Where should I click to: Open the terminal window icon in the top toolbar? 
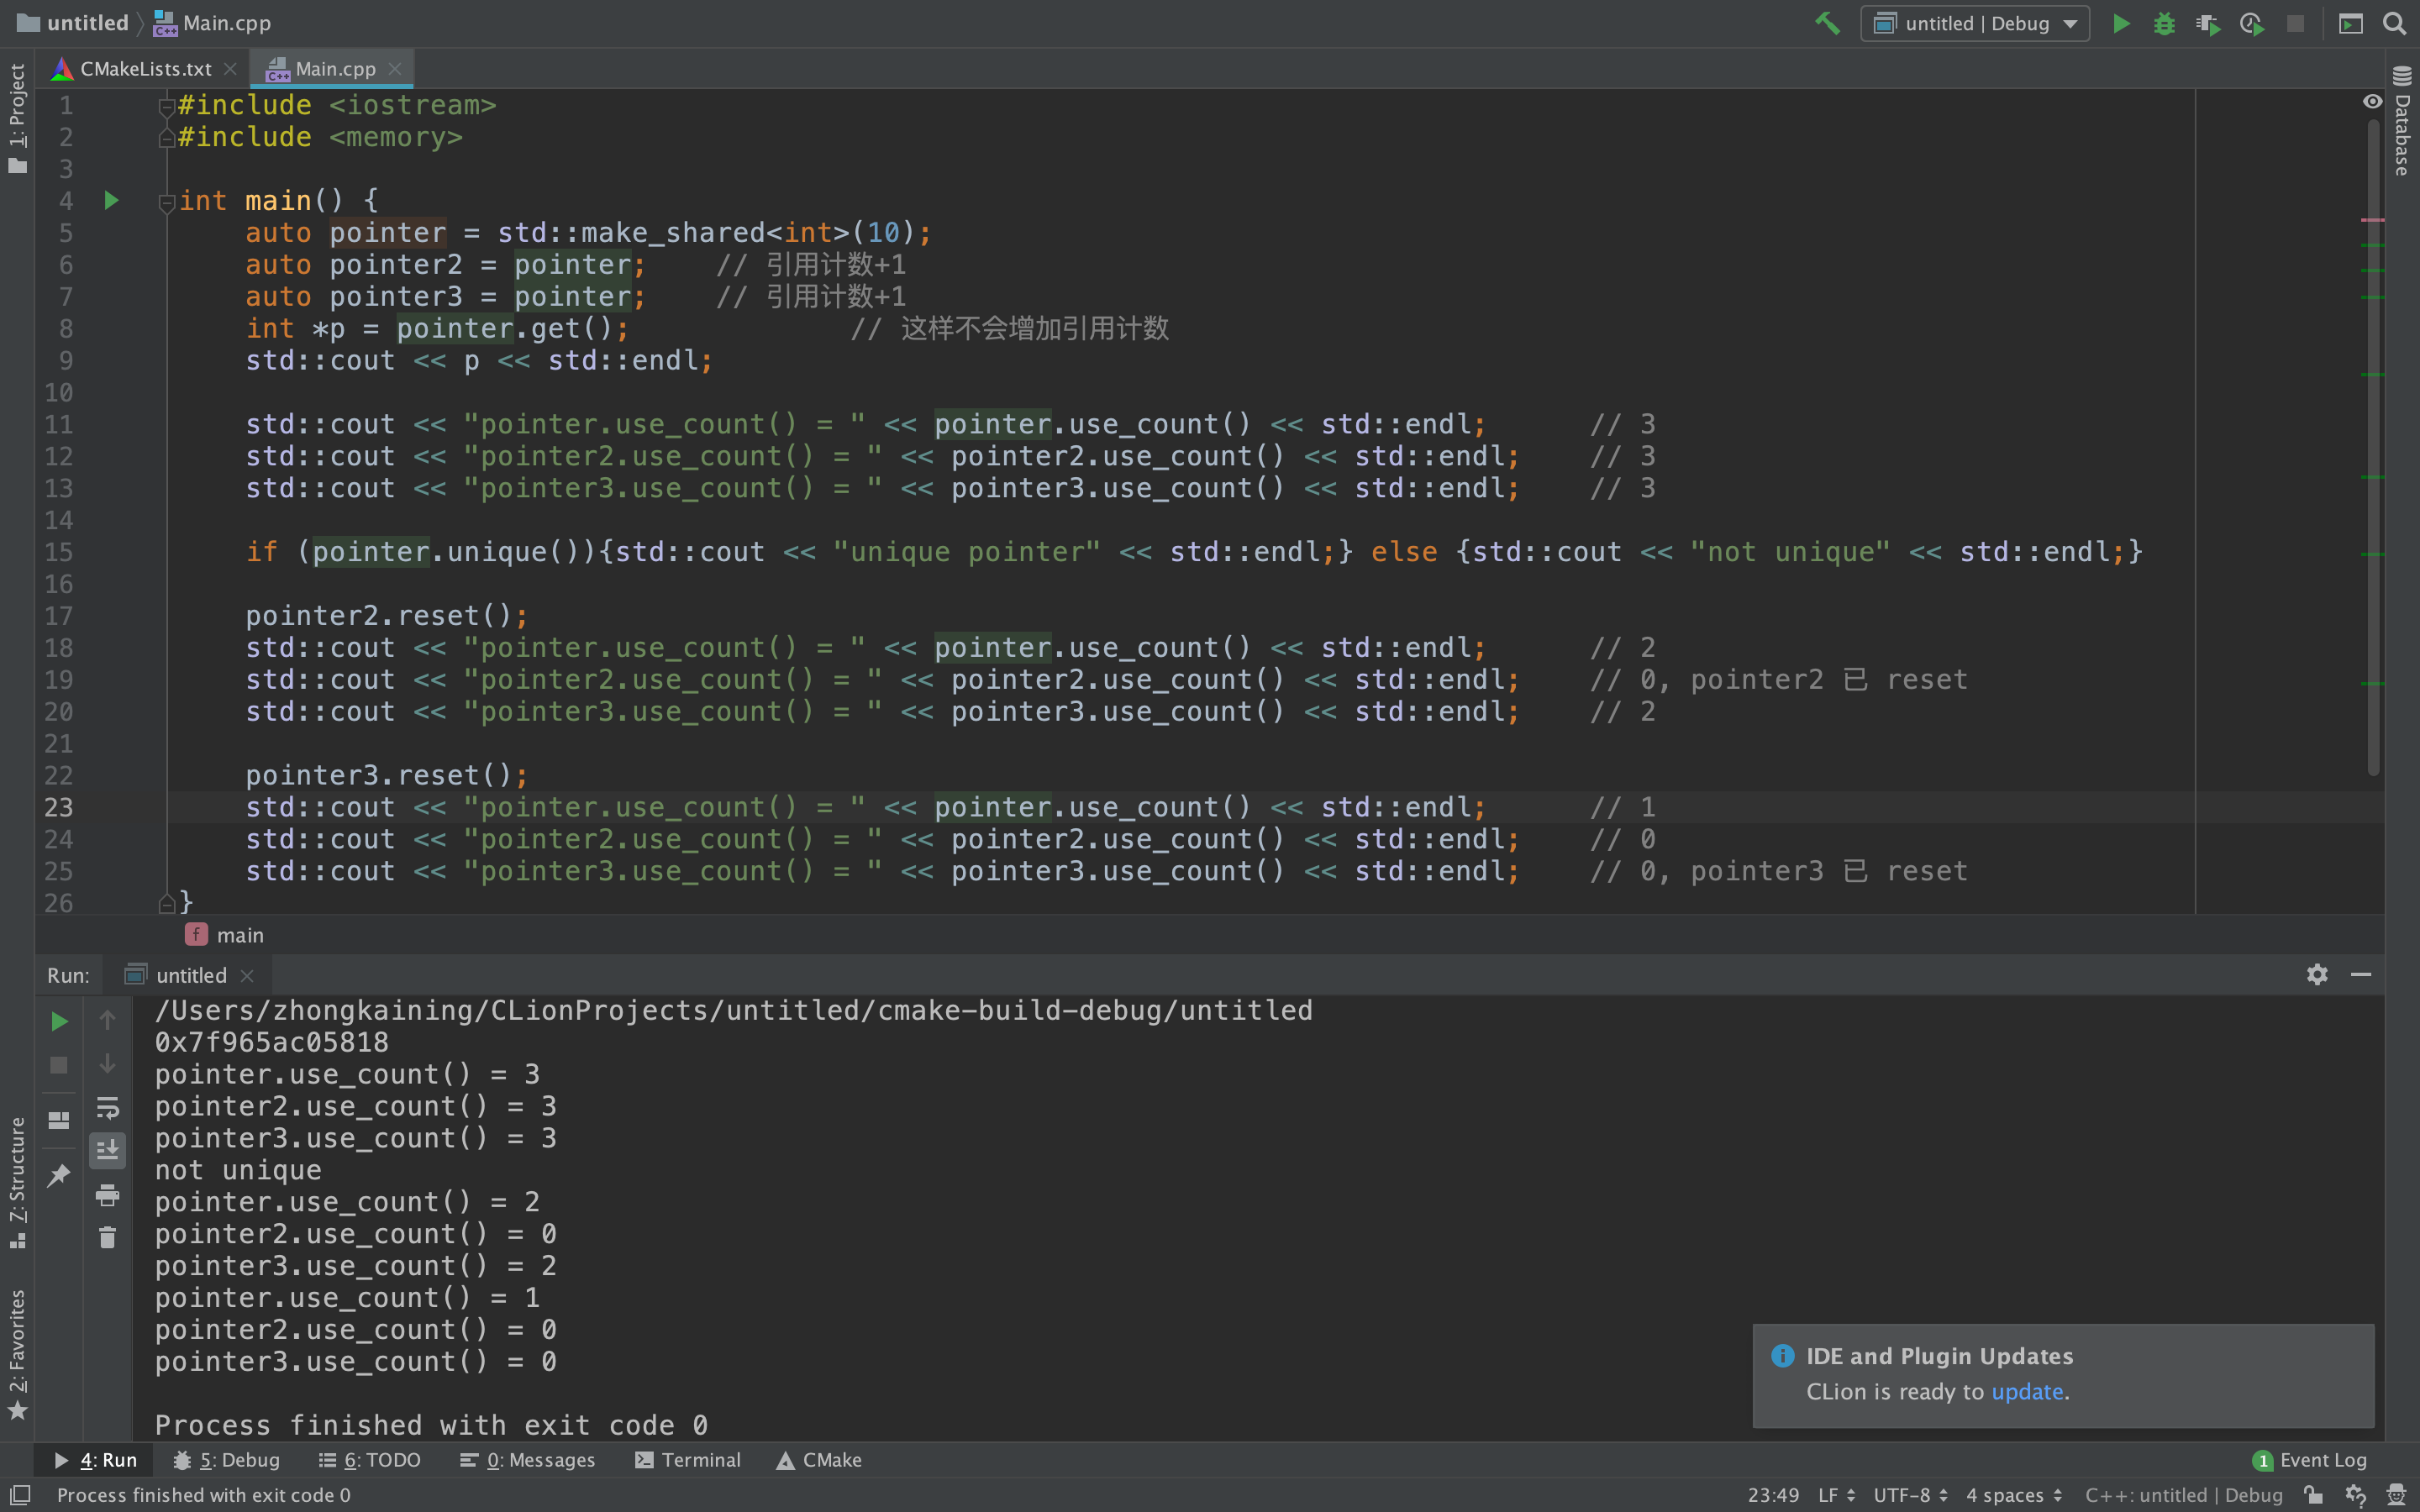[2351, 23]
